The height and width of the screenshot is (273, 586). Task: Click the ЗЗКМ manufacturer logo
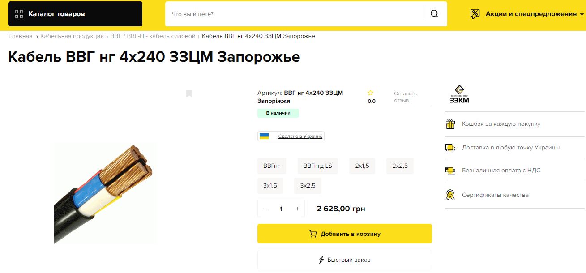(459, 94)
